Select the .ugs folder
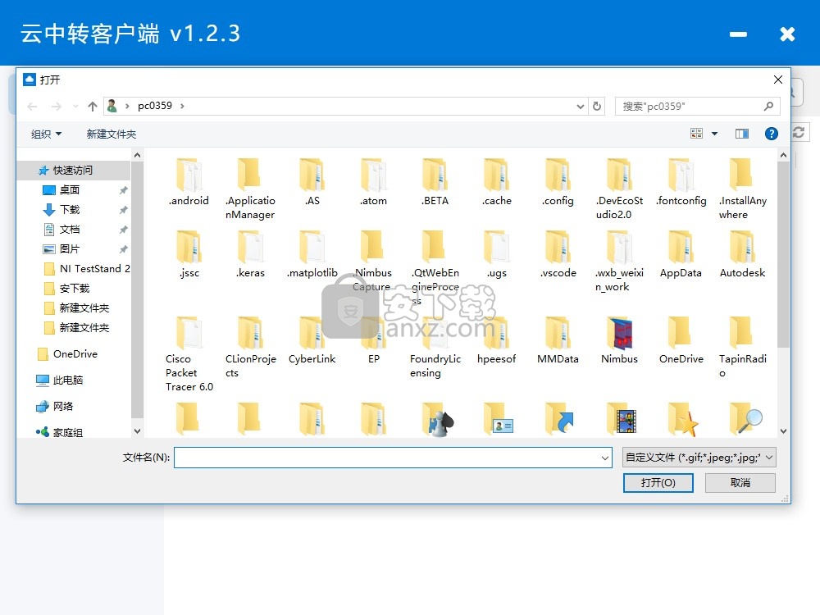Screen dimensions: 820x615 (496, 254)
